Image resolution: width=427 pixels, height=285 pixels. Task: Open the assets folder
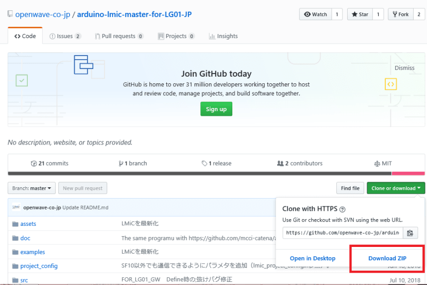pos(28,224)
